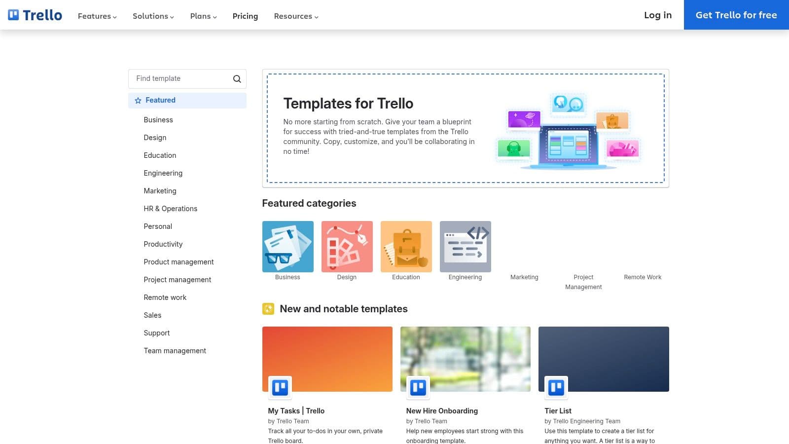This screenshot has height=444, width=789.
Task: Choose HR & Operations category
Action: tap(171, 209)
